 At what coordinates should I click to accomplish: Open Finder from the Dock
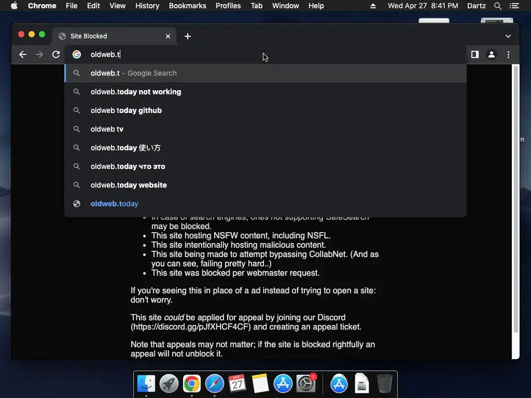(x=146, y=383)
